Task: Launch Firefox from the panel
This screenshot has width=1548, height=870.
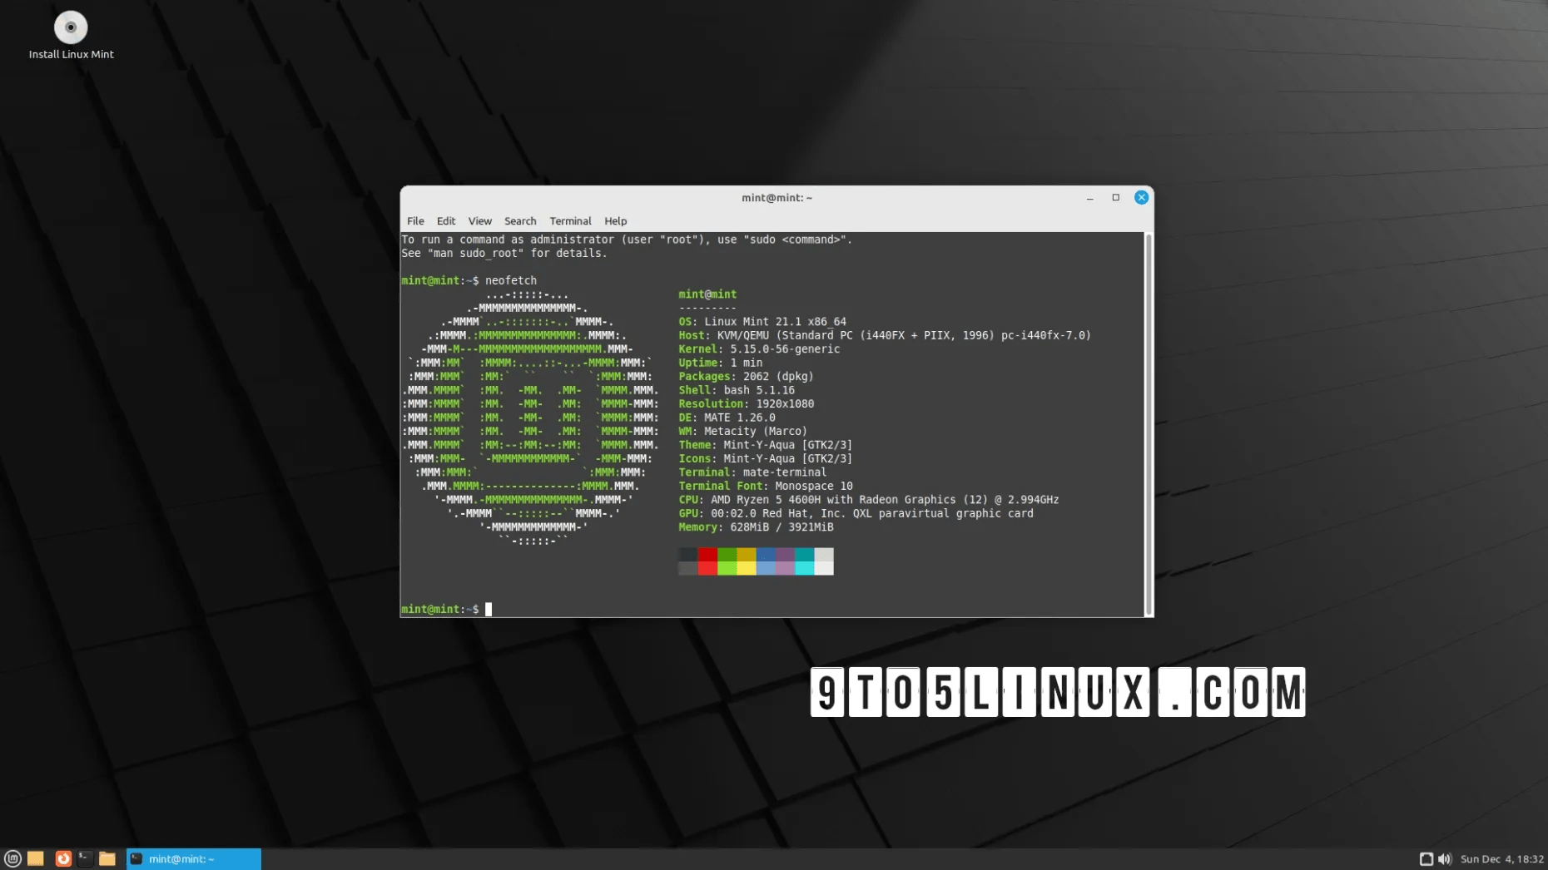Action: [x=63, y=858]
